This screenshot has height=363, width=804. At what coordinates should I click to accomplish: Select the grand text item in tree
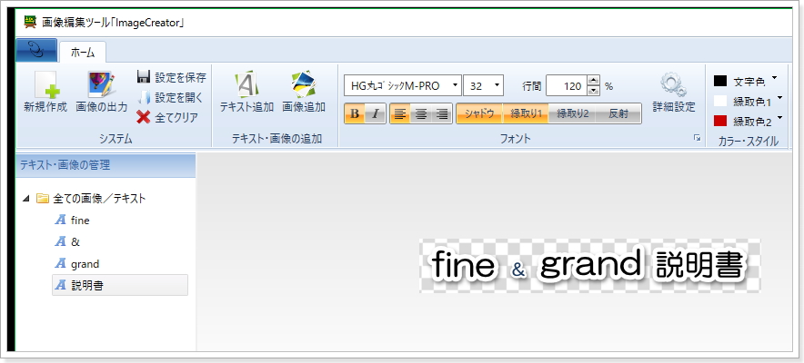(x=85, y=264)
